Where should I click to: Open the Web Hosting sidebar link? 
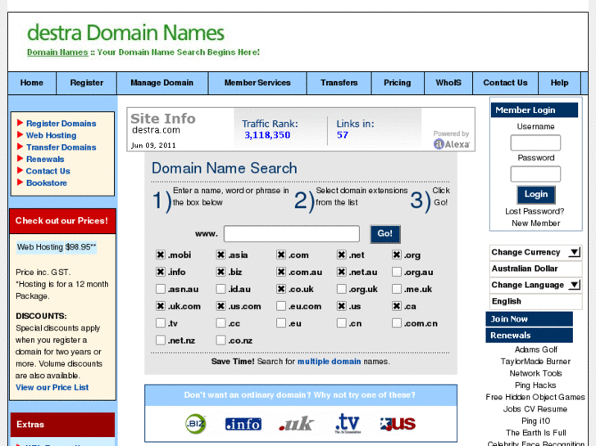(52, 135)
